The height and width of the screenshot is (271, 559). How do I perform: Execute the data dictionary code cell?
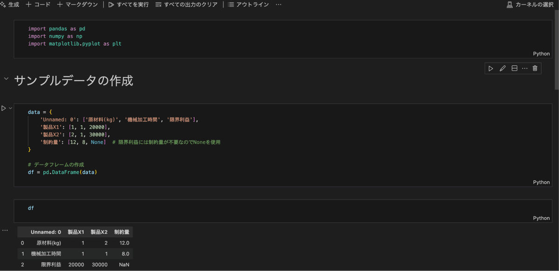click(3, 108)
